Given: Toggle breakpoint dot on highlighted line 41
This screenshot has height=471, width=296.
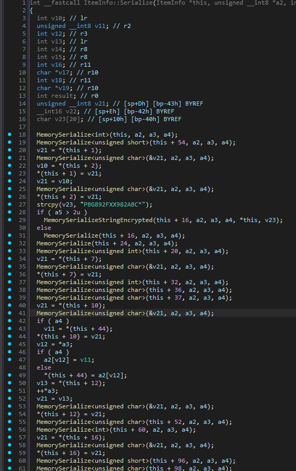Looking at the screenshot, I should tap(10, 313).
